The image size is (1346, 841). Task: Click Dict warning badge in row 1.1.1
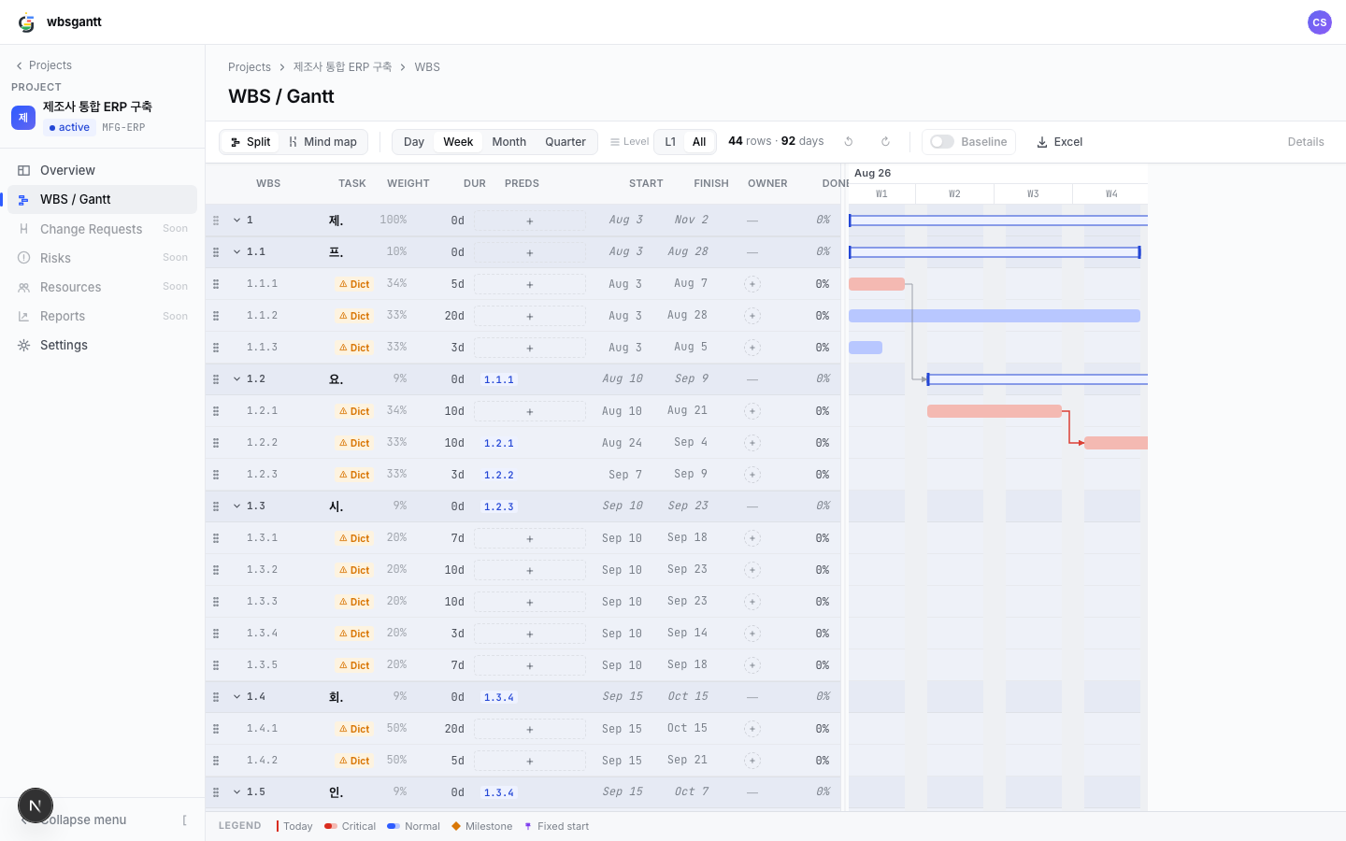tap(354, 284)
